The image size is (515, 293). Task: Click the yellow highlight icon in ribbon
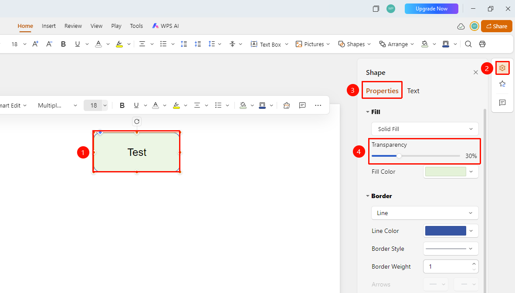(x=119, y=44)
